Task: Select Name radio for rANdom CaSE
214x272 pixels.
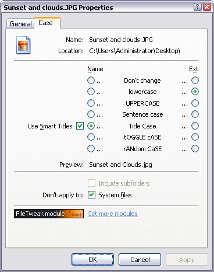Action: click(x=91, y=149)
